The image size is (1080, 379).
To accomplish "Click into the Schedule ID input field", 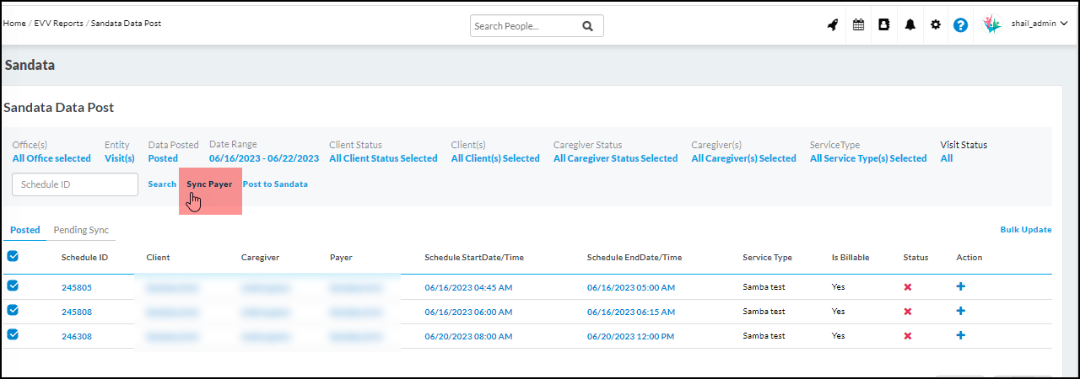I will [x=75, y=184].
